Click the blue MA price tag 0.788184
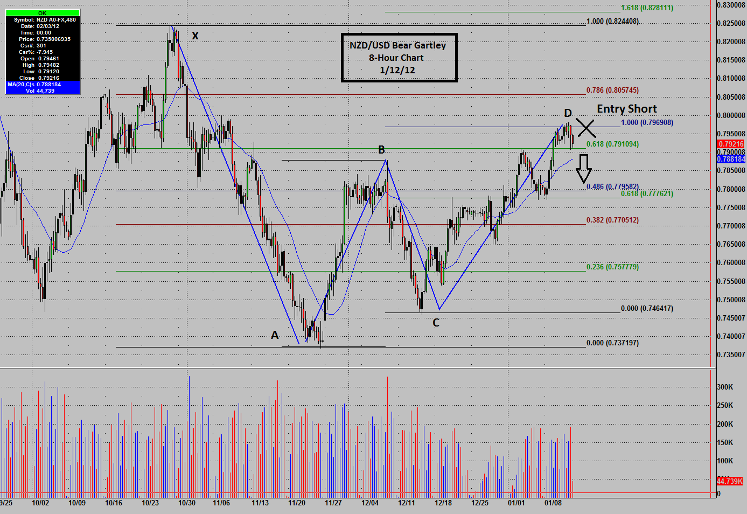The width and height of the screenshot is (747, 514). (732, 159)
